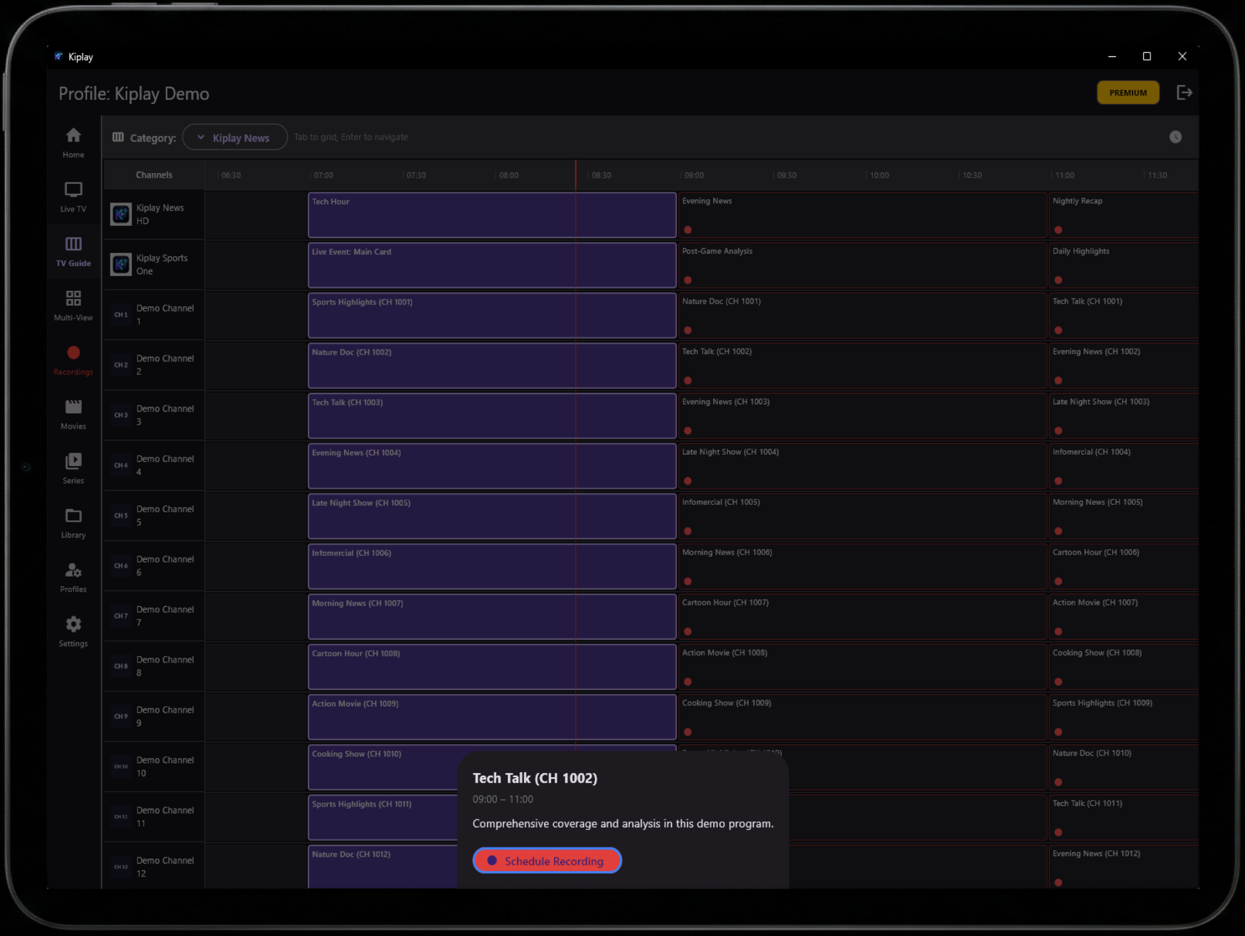Click the clock icon near the guide header
This screenshot has width=1245, height=936.
1175,137
